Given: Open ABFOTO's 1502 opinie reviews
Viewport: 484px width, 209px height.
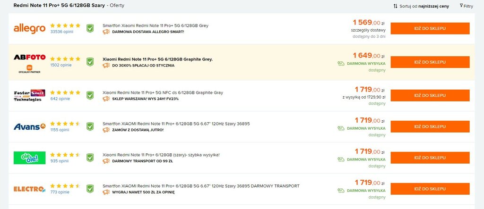Looking at the screenshot, I should click(x=61, y=65).
